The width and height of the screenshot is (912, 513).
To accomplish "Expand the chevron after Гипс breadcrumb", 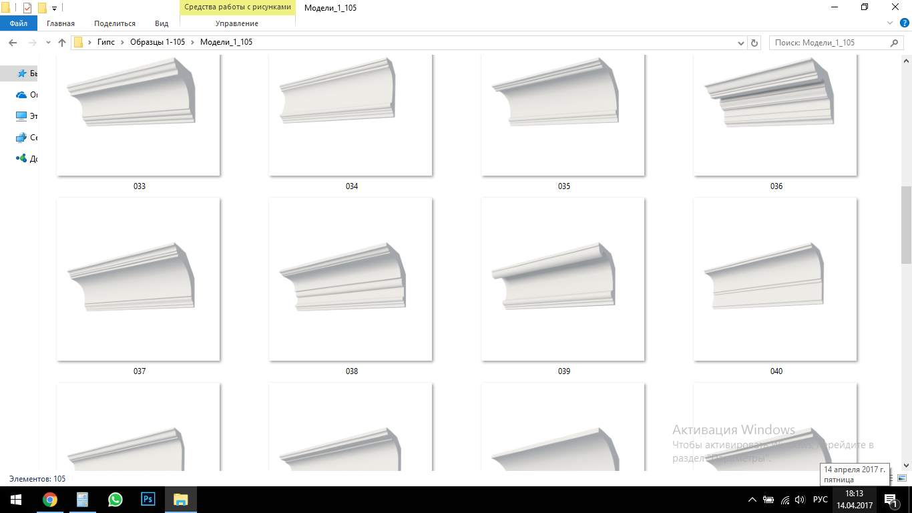I will 122,42.
